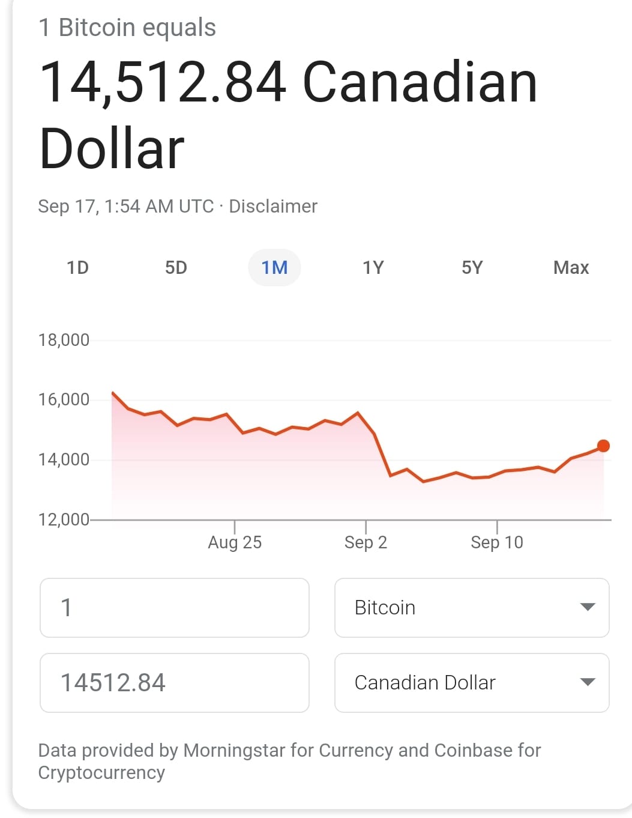Open the Disclaimer link
The image size is (632, 818).
tap(273, 206)
